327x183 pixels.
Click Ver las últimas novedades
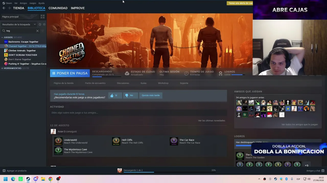(212, 120)
